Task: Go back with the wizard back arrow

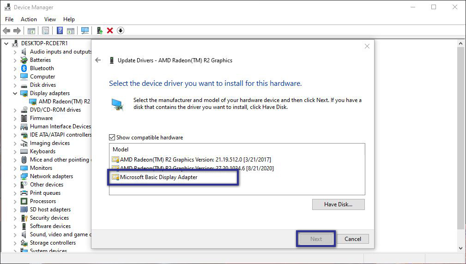Action: coord(98,60)
